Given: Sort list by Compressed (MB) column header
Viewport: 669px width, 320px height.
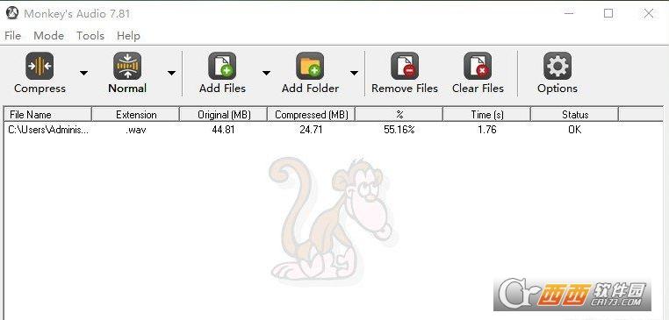Looking at the screenshot, I should (312, 115).
